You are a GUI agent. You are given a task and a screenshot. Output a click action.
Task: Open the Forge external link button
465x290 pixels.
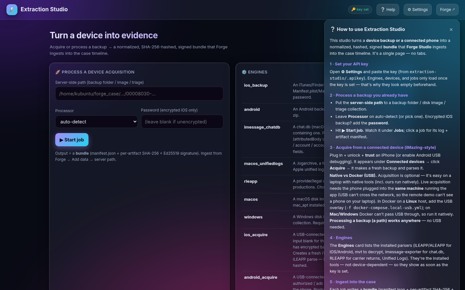point(447,10)
